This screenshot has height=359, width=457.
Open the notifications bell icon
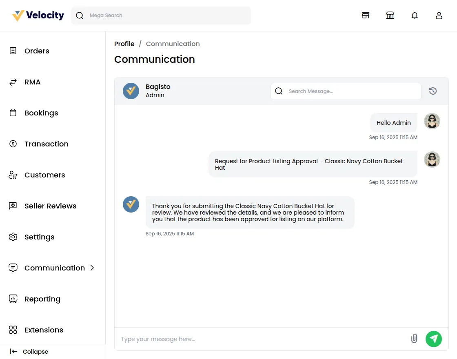coord(415,15)
